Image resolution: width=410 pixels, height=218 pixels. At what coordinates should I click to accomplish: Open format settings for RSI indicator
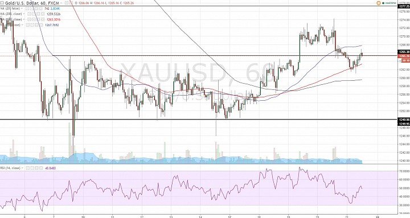pyautogui.click(x=32, y=168)
